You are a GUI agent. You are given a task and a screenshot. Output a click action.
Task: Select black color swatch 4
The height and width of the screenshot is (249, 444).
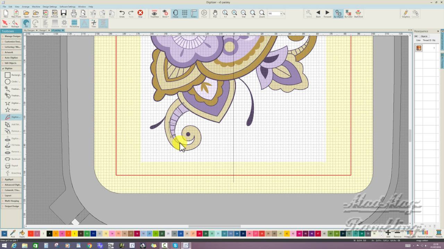[50, 234]
